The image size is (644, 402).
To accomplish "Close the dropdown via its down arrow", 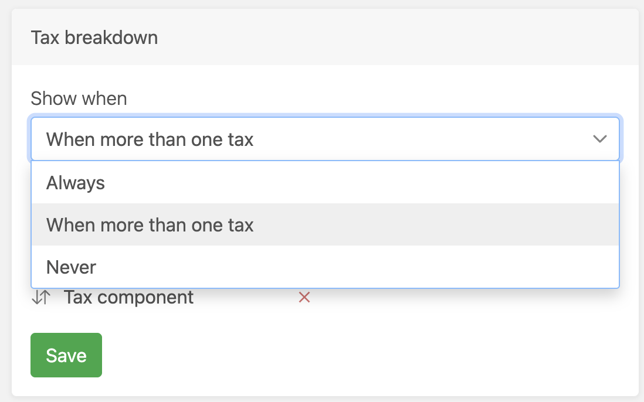I will pyautogui.click(x=600, y=139).
